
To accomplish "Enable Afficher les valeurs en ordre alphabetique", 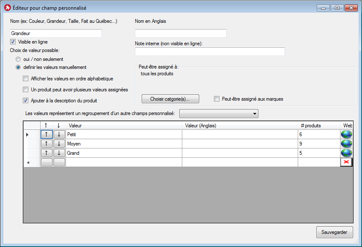I will (26, 79).
